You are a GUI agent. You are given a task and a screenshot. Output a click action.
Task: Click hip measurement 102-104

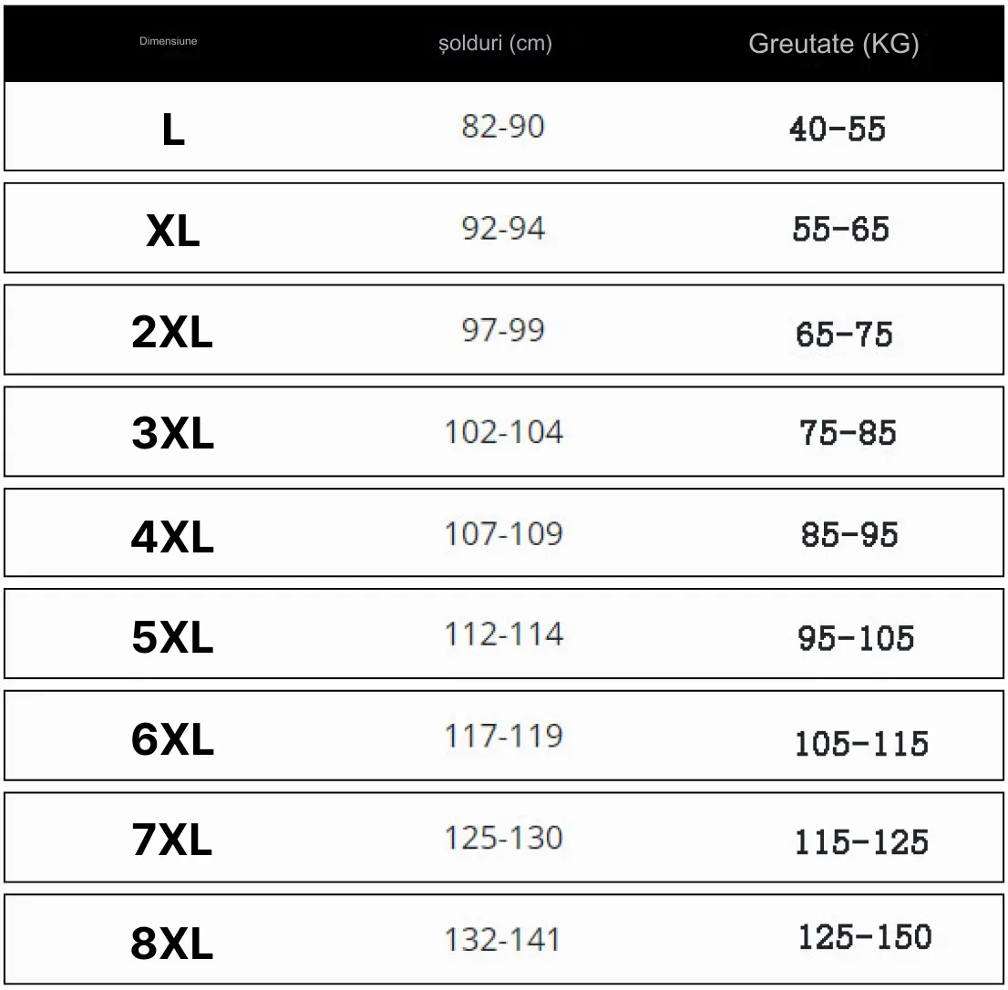504,431
